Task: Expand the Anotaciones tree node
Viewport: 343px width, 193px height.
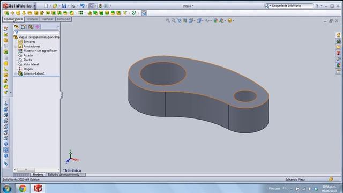Action: (16, 47)
